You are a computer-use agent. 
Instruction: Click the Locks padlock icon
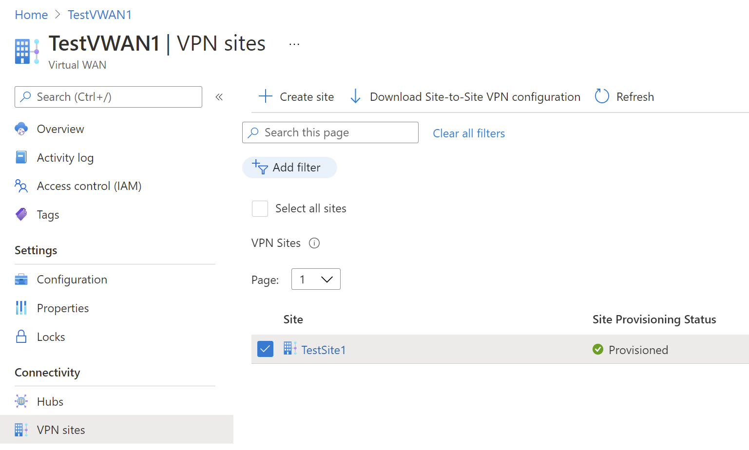[21, 337]
